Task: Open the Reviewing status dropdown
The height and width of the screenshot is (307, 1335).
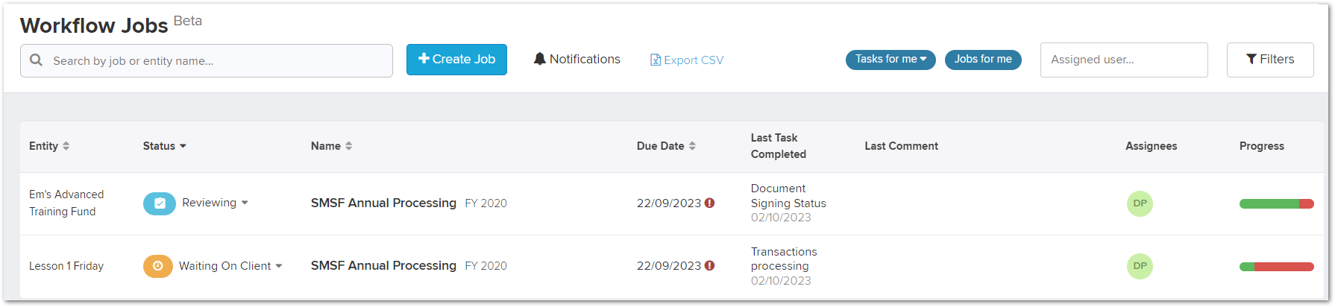Action: 216,203
